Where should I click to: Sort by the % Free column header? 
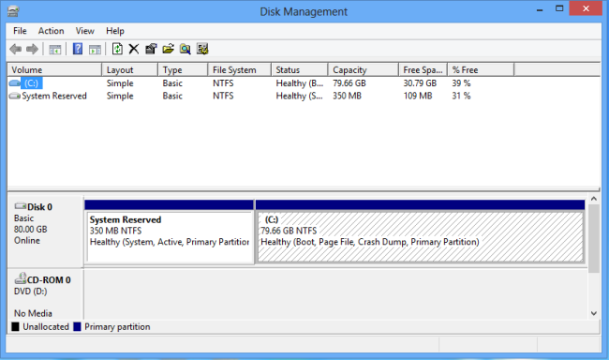tap(481, 70)
